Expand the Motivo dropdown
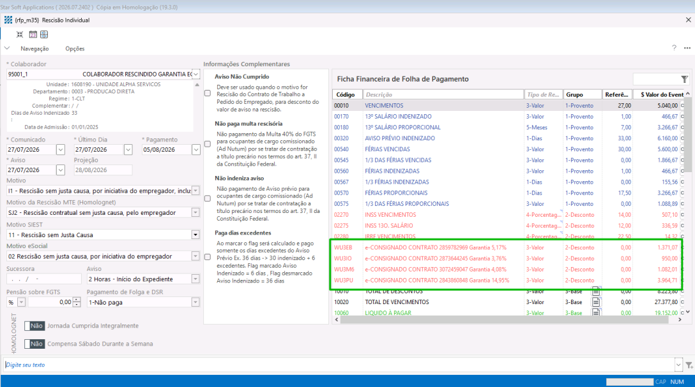This screenshot has height=387, width=695. coord(195,191)
